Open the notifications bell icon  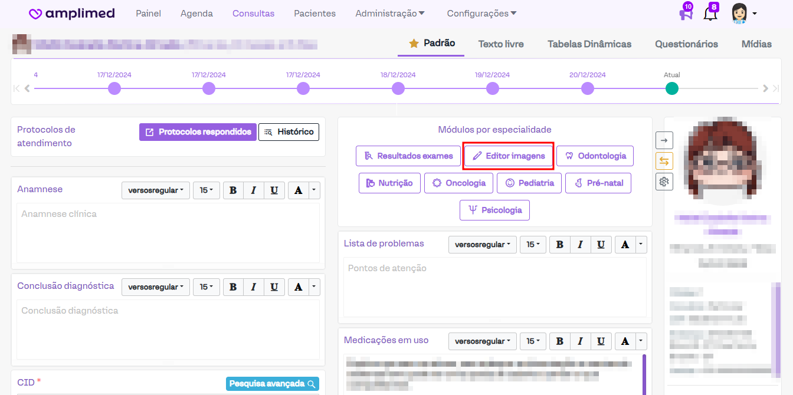coord(710,14)
